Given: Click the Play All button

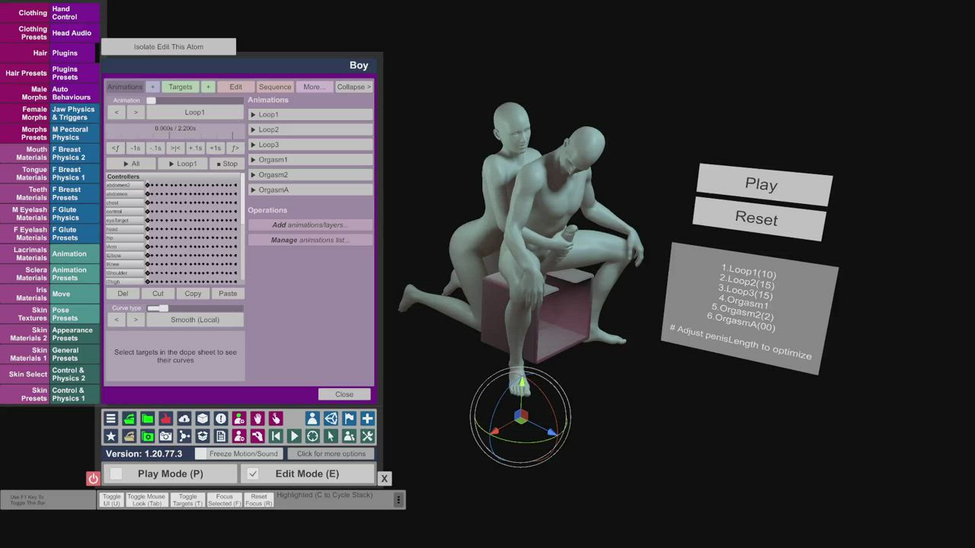Looking at the screenshot, I should point(132,164).
